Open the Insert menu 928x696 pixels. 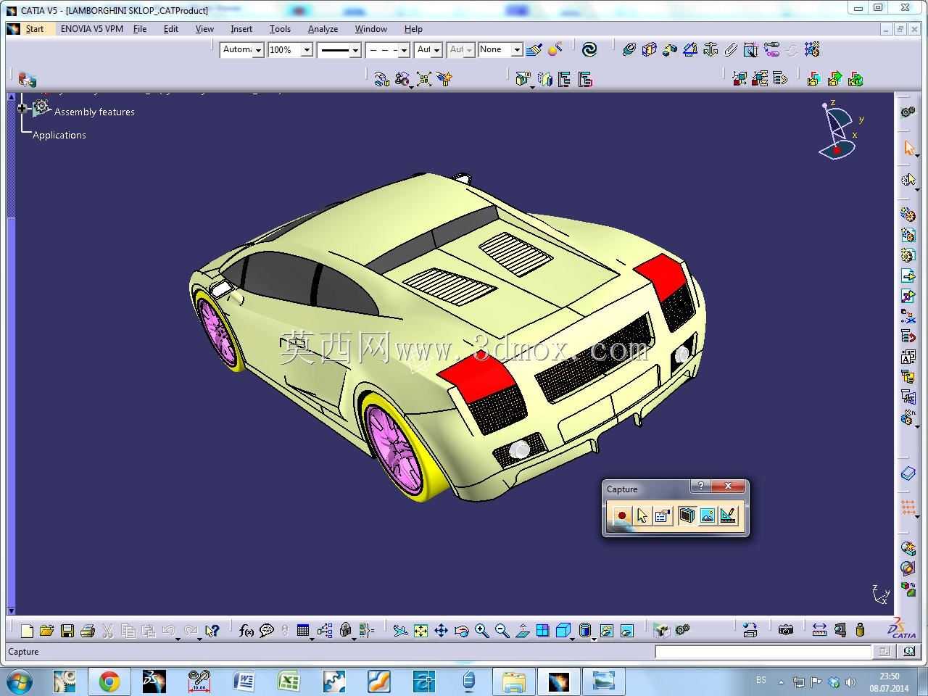pyautogui.click(x=241, y=29)
